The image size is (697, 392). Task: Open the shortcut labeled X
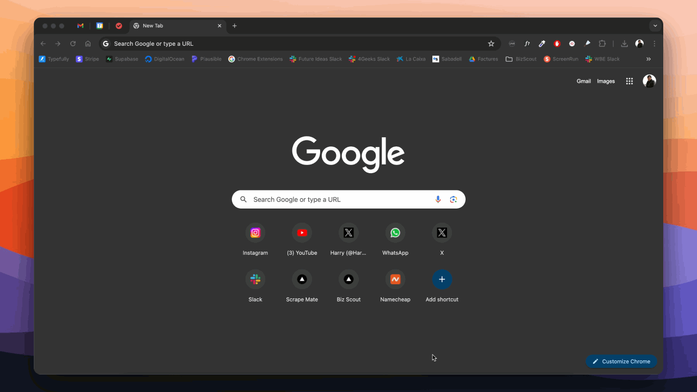click(442, 240)
